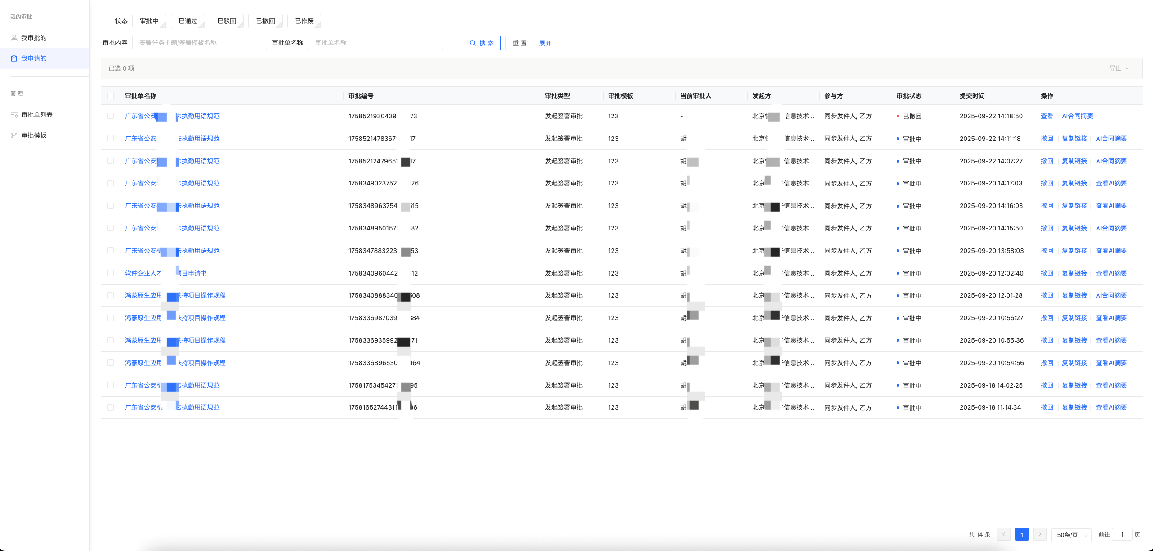This screenshot has height=551, width=1153.
Task: Click the list icon beside 审批单列表
Action: (14, 115)
